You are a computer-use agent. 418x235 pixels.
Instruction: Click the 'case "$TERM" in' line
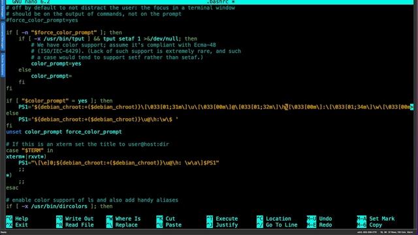pos(29,151)
